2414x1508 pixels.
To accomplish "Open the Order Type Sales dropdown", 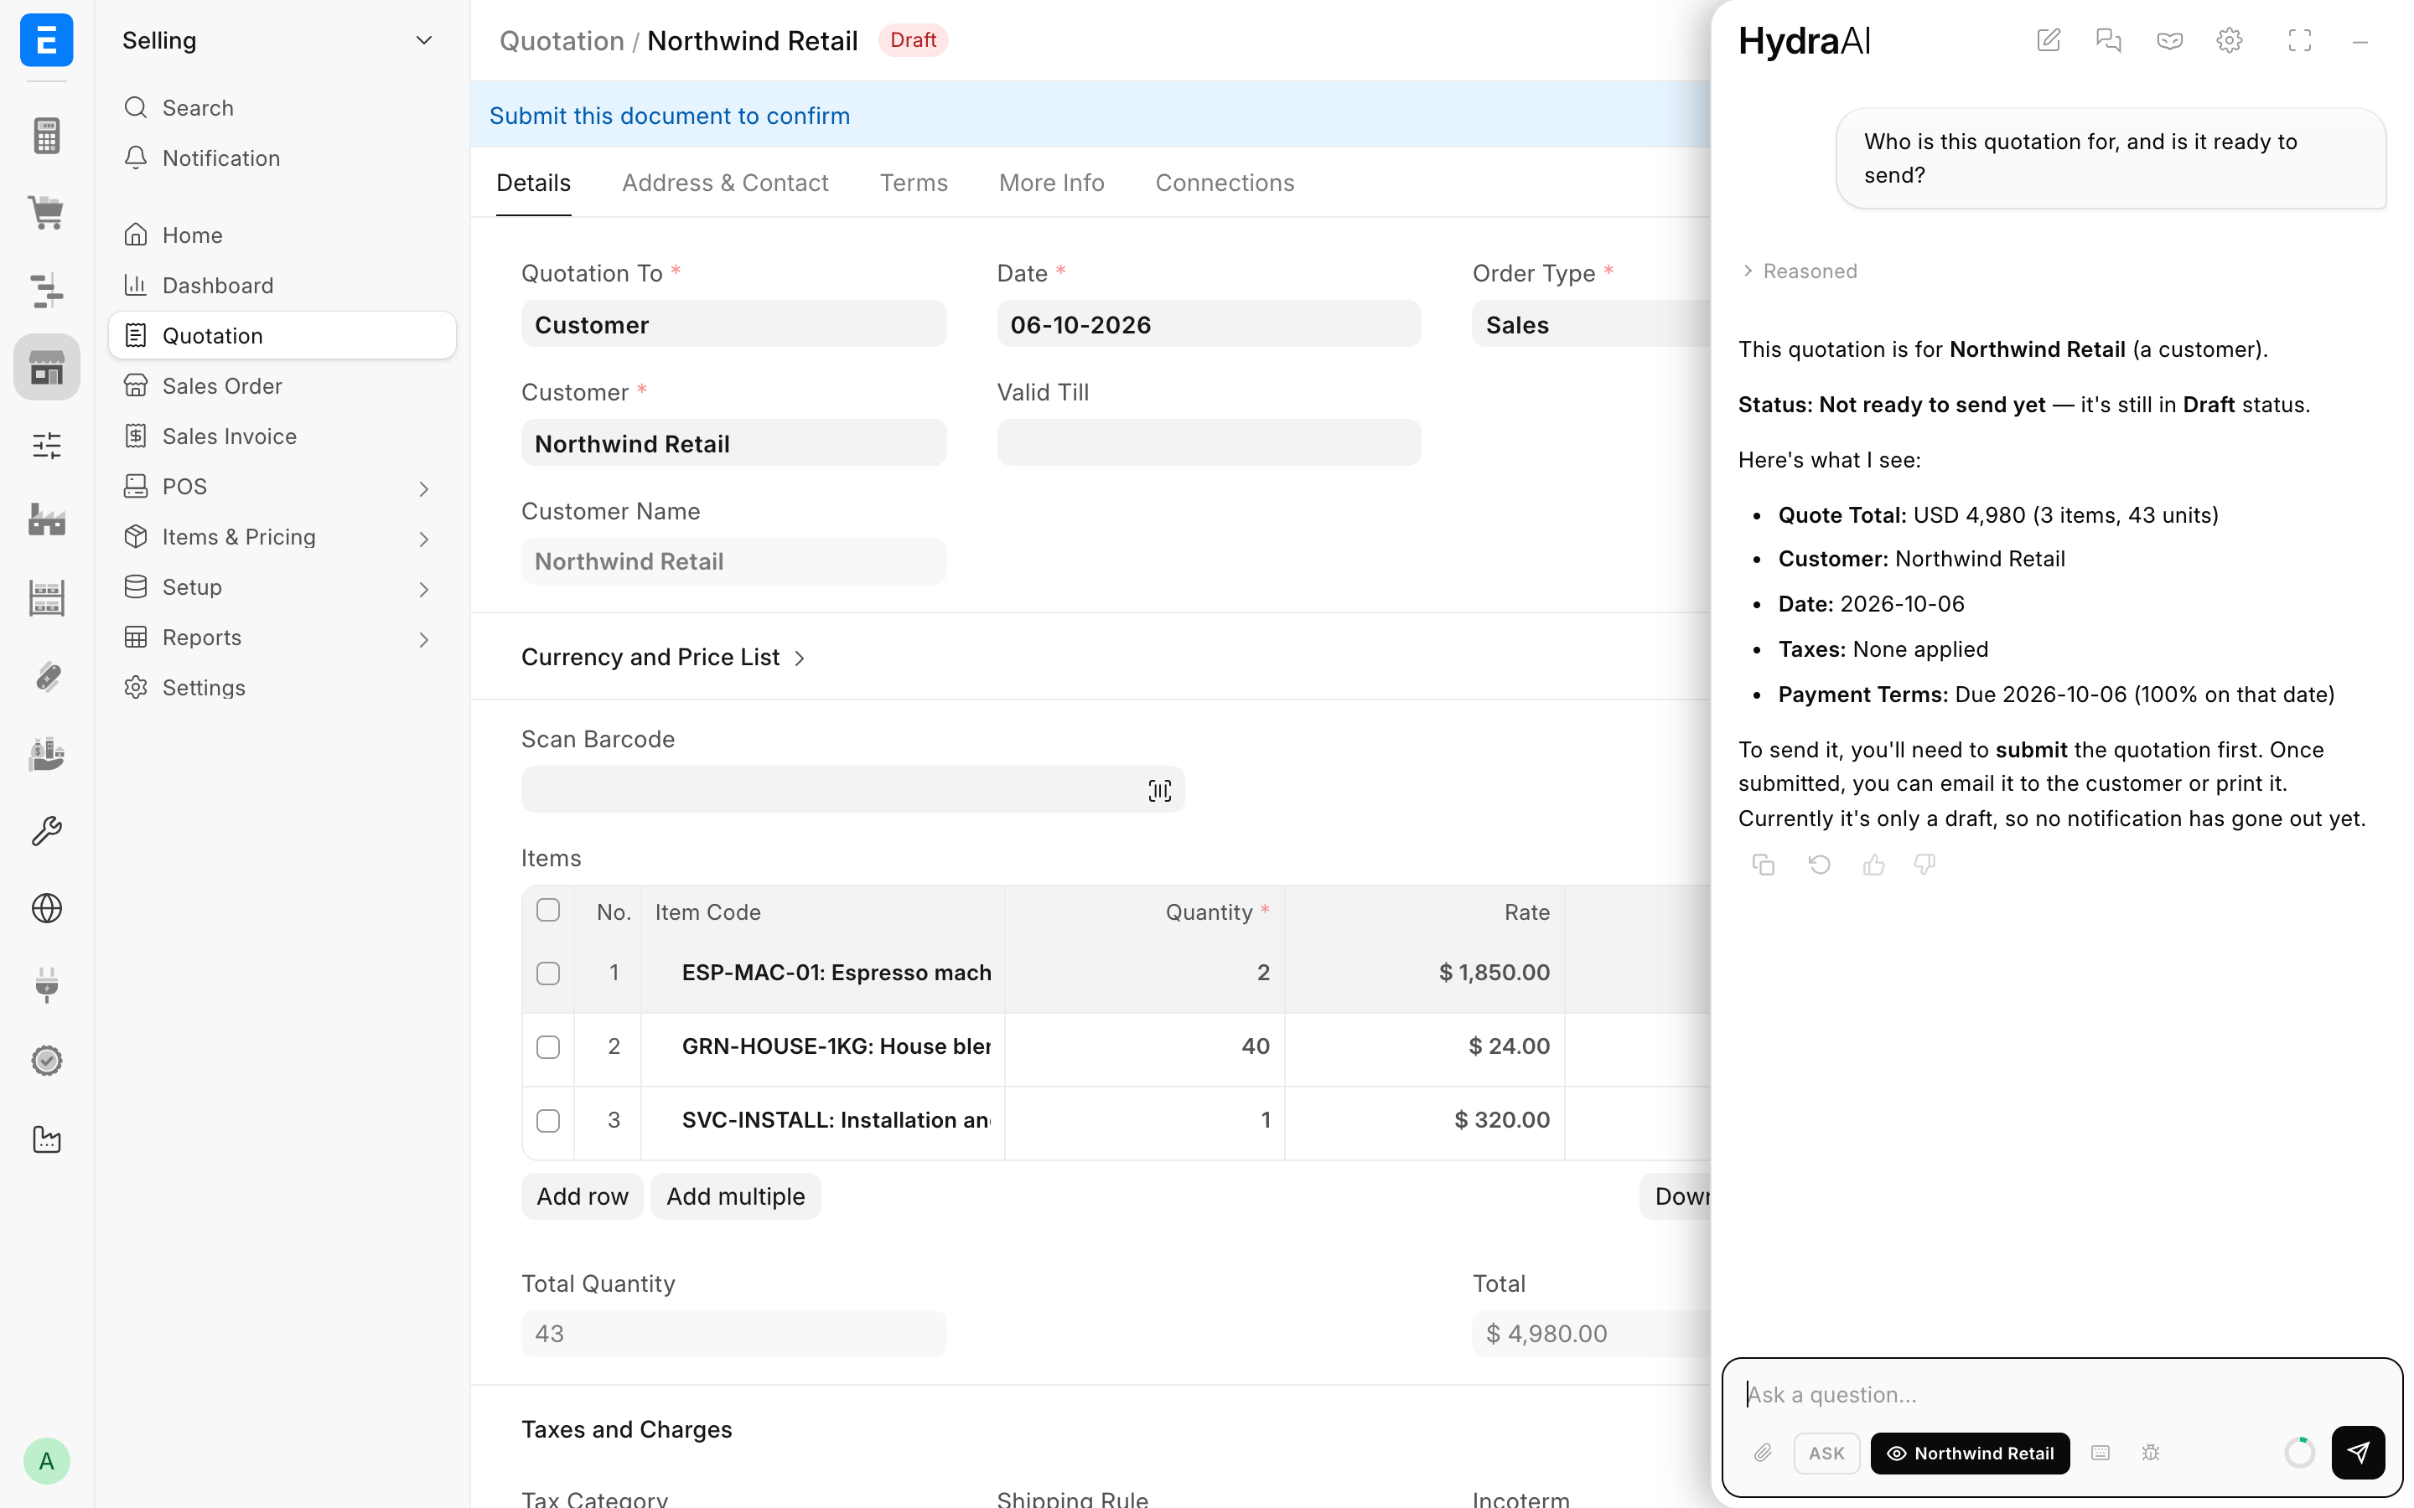I will point(1591,324).
